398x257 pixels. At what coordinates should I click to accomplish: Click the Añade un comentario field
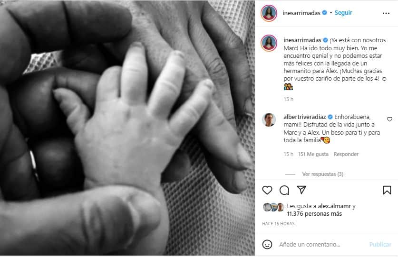[310, 244]
